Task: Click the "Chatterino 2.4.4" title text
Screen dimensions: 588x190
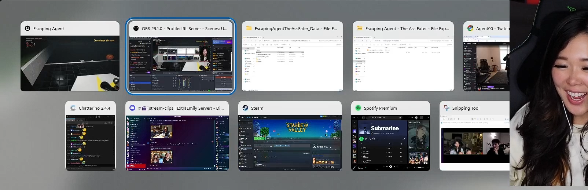Action: 94,108
